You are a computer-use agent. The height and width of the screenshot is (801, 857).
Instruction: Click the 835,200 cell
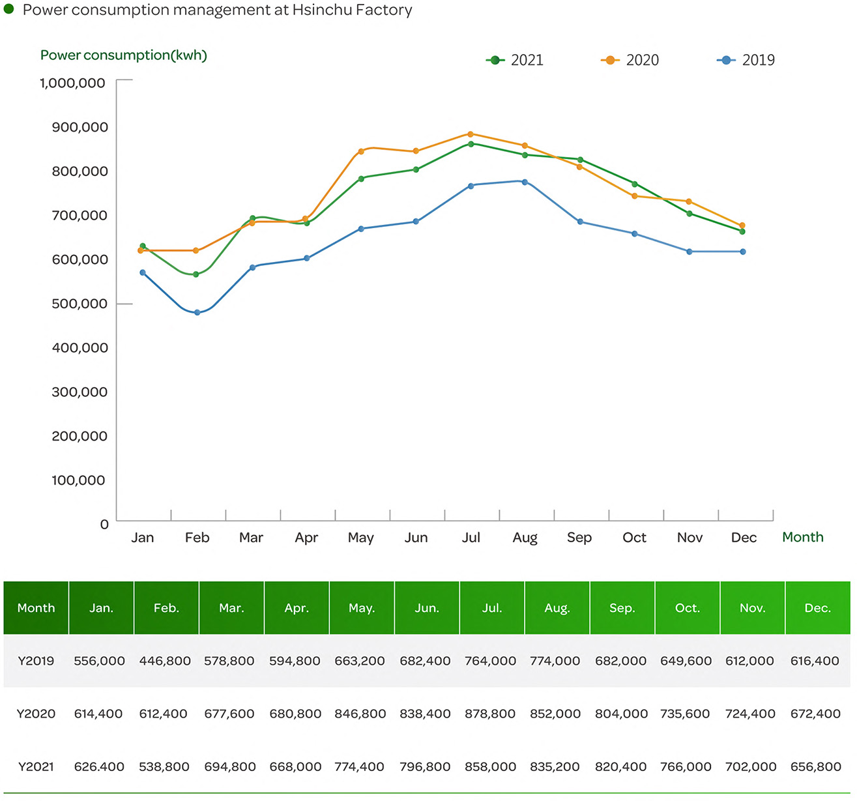coord(555,767)
